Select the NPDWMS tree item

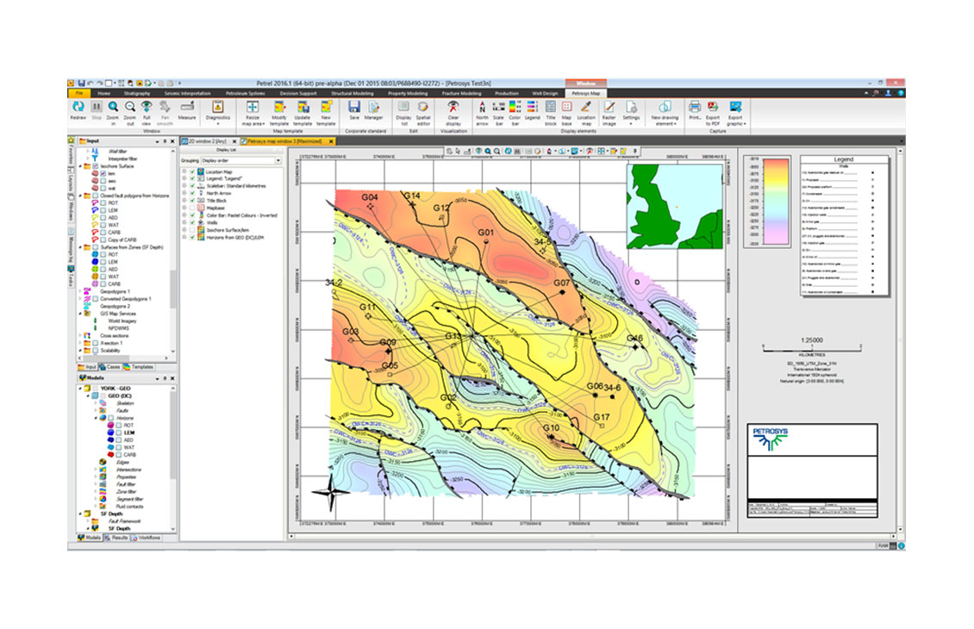118,328
